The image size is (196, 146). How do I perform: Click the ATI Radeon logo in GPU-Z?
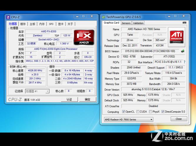click(177, 37)
